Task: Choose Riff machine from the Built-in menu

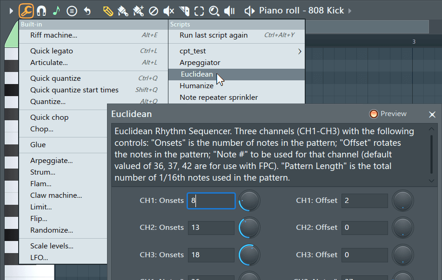Action: click(x=54, y=35)
